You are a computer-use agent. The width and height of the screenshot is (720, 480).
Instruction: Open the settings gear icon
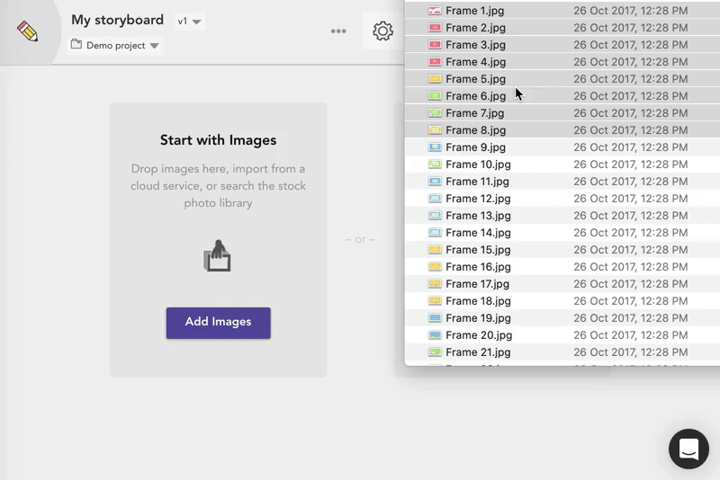point(382,31)
